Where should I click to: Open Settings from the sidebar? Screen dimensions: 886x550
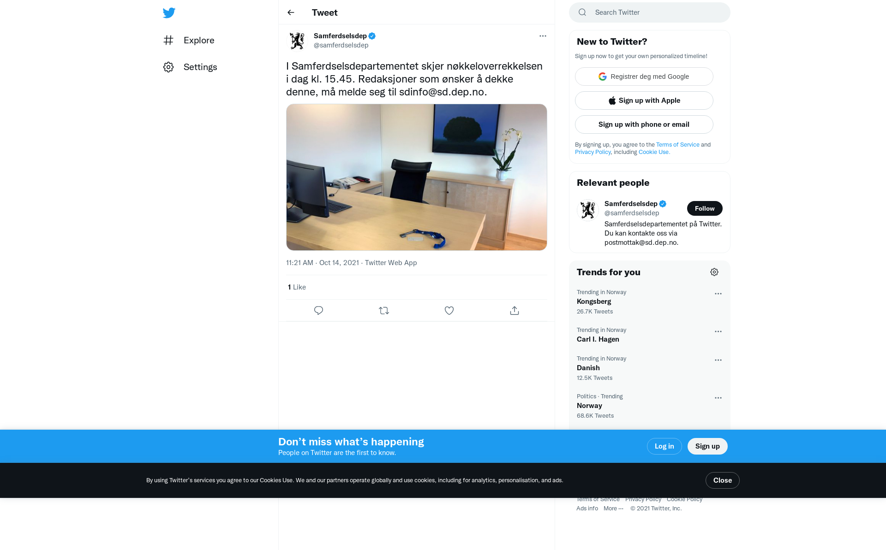[190, 67]
